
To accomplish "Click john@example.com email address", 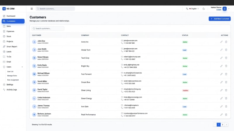I will (130, 40).
